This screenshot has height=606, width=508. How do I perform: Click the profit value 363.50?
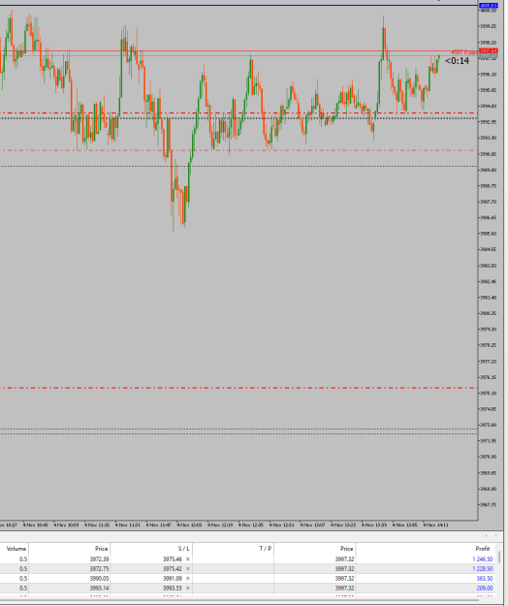tap(485, 578)
